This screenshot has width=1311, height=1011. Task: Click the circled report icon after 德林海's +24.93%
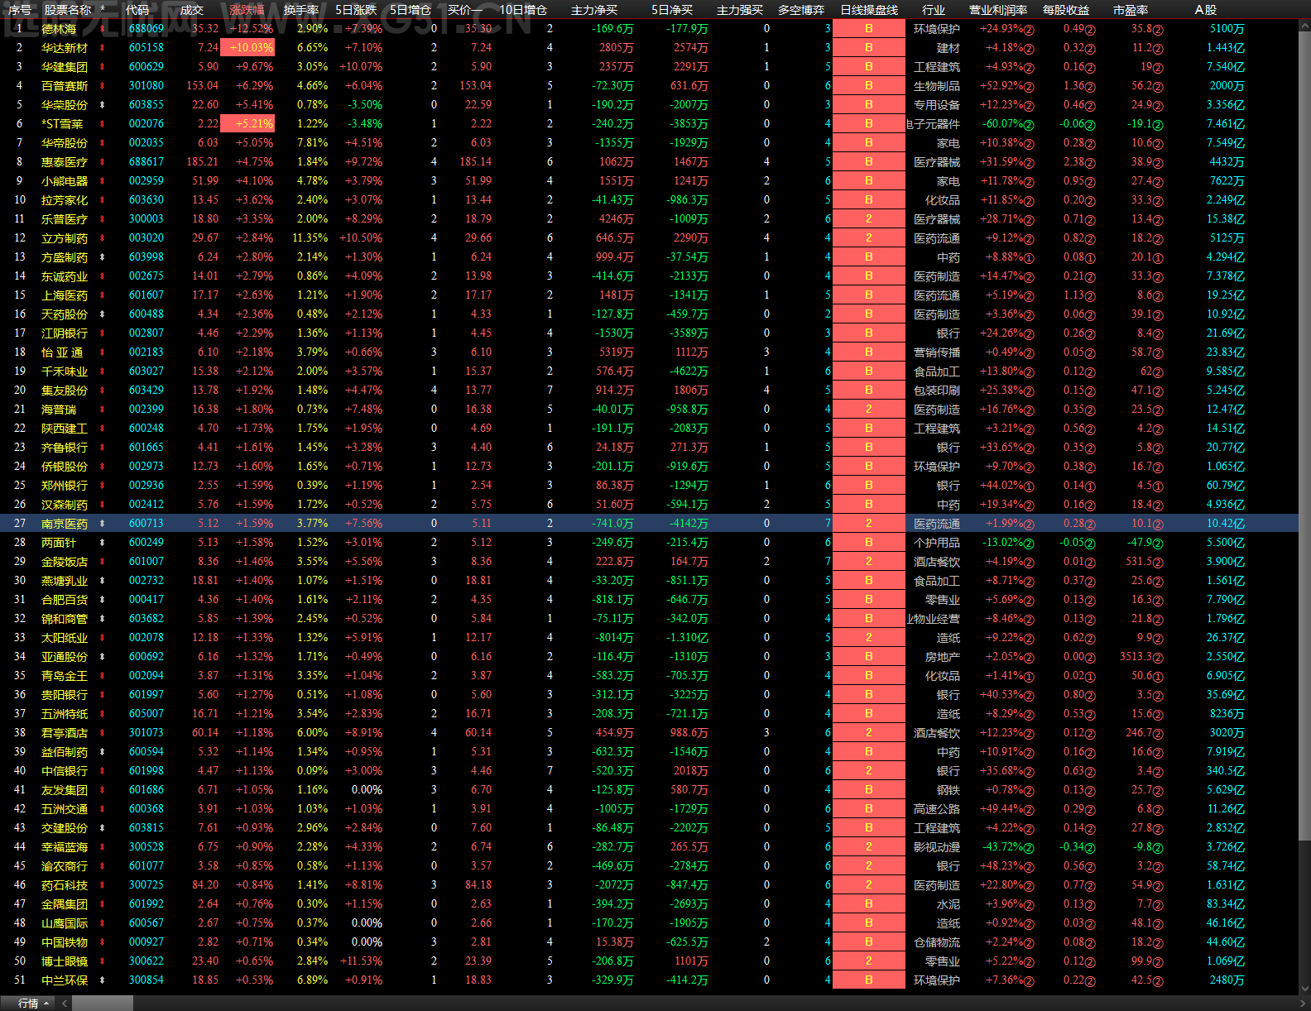click(1029, 29)
